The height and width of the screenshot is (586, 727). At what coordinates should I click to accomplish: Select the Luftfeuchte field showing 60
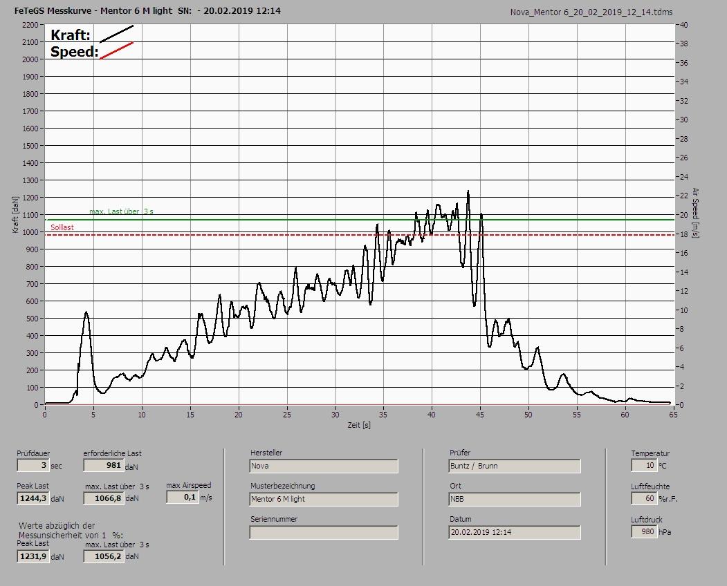pos(644,499)
